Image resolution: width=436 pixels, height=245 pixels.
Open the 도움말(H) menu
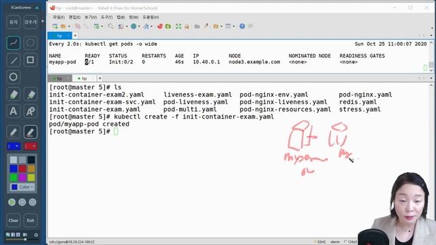coord(151,17)
